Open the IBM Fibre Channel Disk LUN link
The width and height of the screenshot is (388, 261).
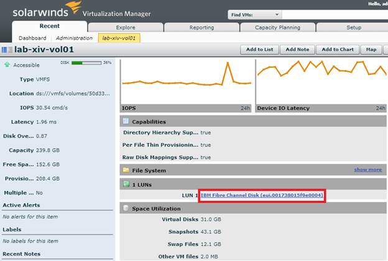click(262, 195)
